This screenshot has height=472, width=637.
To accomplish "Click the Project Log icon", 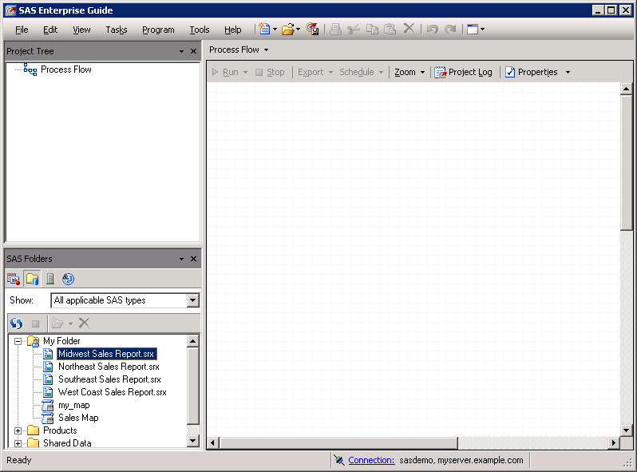I will 440,72.
